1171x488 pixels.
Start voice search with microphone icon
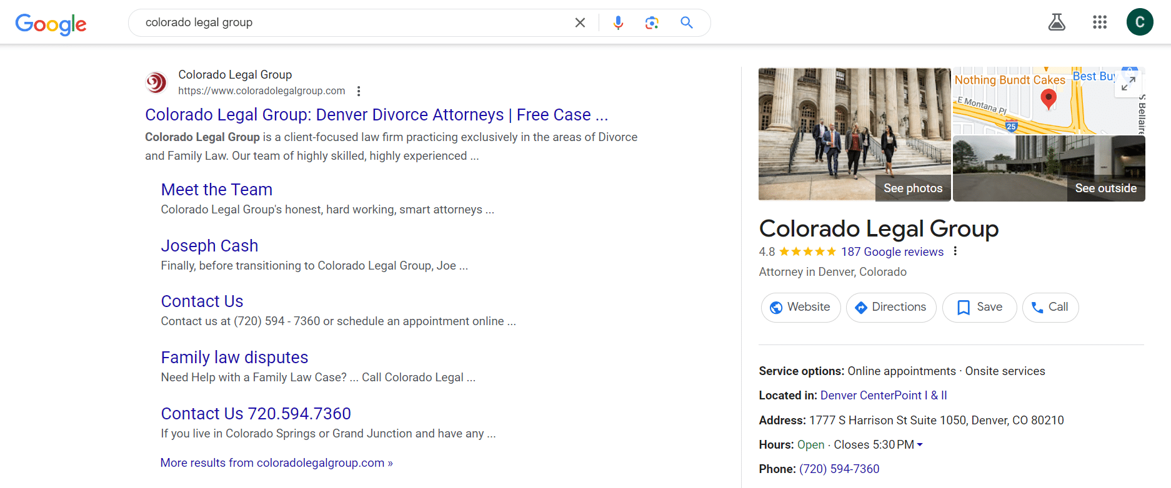[618, 23]
